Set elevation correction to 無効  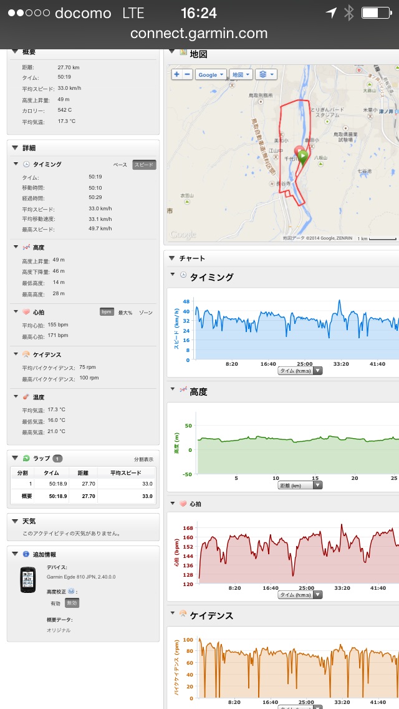(x=72, y=603)
